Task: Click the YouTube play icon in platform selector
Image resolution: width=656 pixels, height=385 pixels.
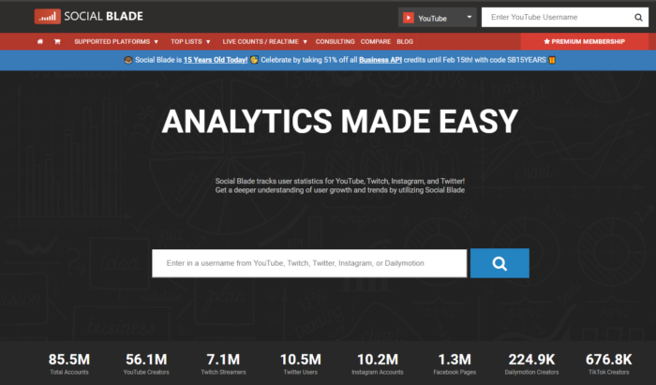Action: 409,18
